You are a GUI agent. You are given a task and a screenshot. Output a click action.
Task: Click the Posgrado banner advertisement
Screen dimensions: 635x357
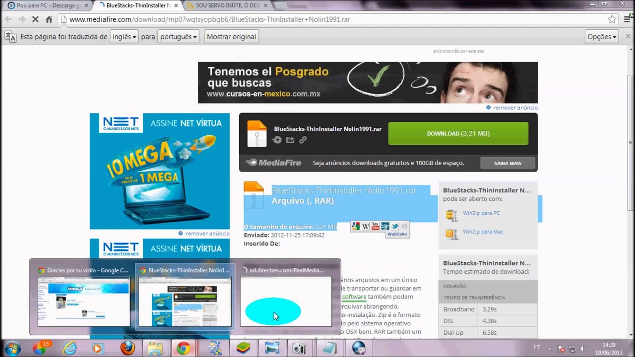[368, 82]
